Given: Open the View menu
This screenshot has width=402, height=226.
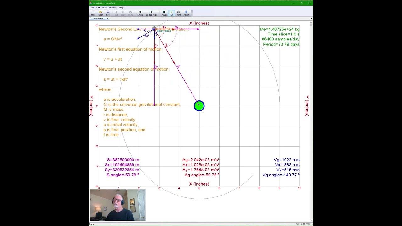Looking at the screenshot, I should (x=105, y=8).
